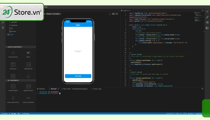Open the iPhone 11 Pro Max device dropdown
This screenshot has width=210, height=120.
(53, 14)
